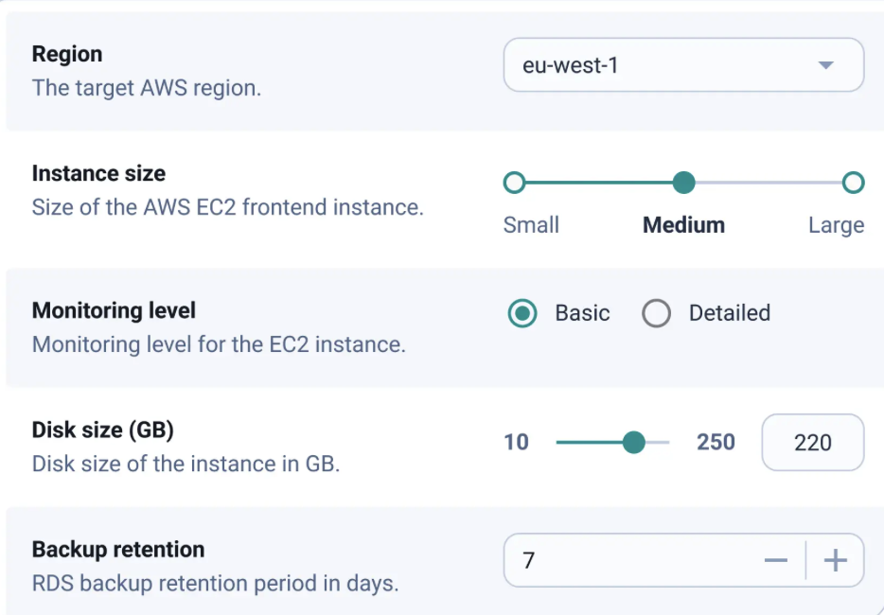Select the Detailed monitoring radio button
Image resolution: width=884 pixels, height=615 pixels.
[657, 313]
